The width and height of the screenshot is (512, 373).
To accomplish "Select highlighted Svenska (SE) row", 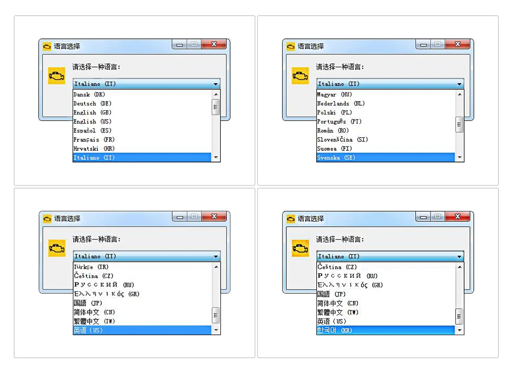I will point(386,157).
